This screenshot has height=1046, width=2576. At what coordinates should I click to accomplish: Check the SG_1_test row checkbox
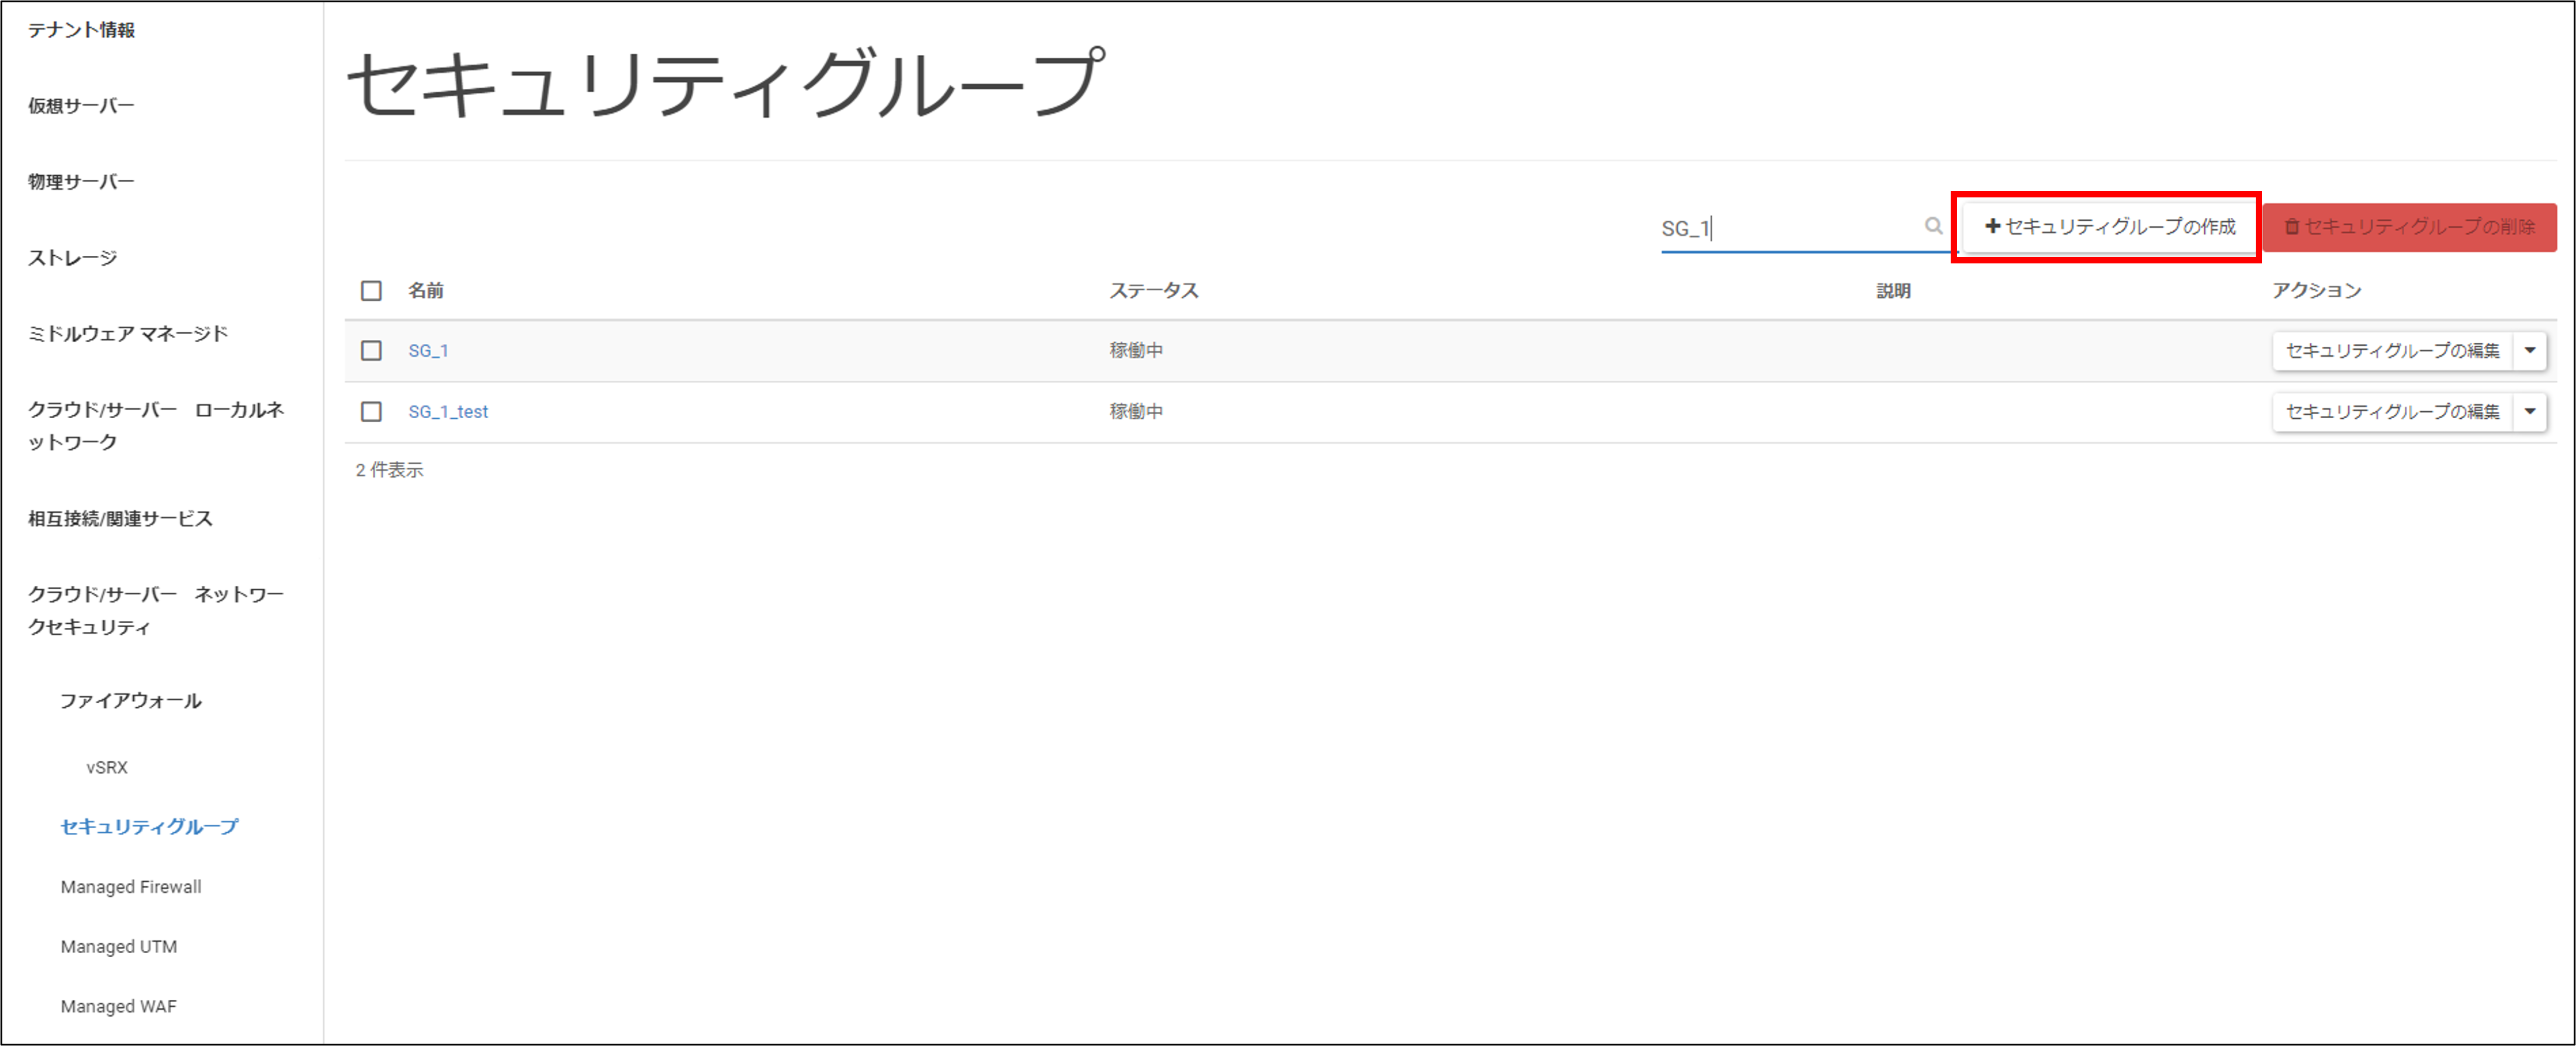tap(371, 412)
